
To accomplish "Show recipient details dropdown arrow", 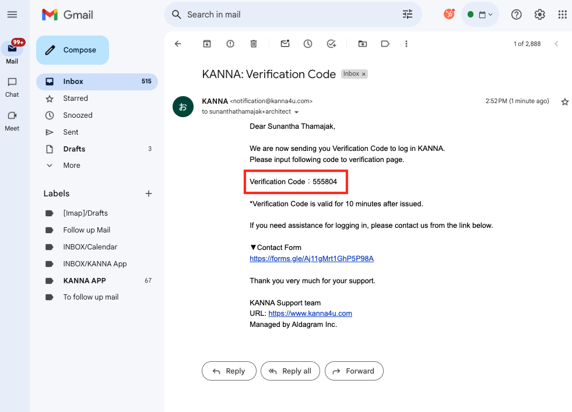I will click(297, 112).
